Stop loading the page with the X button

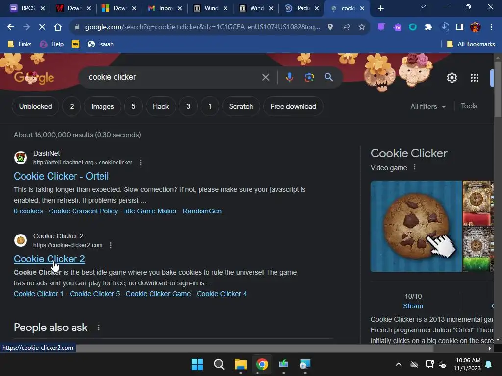click(42, 27)
